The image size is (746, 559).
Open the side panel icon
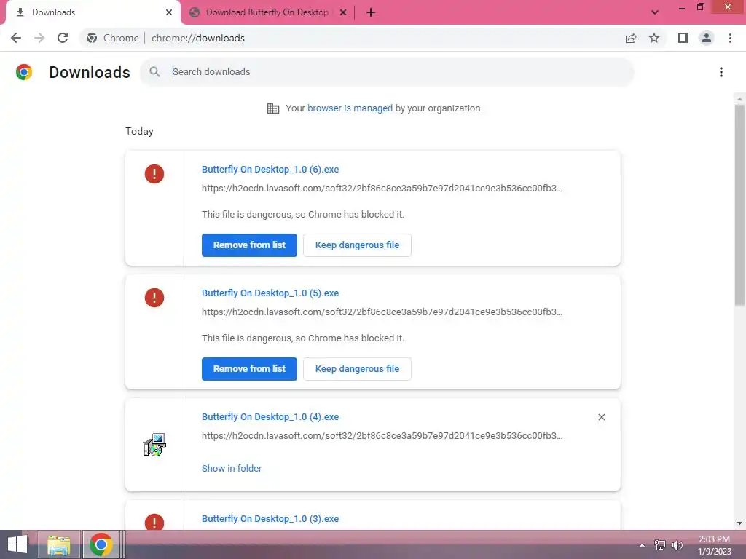click(683, 38)
